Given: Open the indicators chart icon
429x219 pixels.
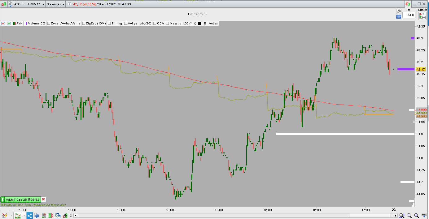Looking at the screenshot, I should [x=18, y=216].
